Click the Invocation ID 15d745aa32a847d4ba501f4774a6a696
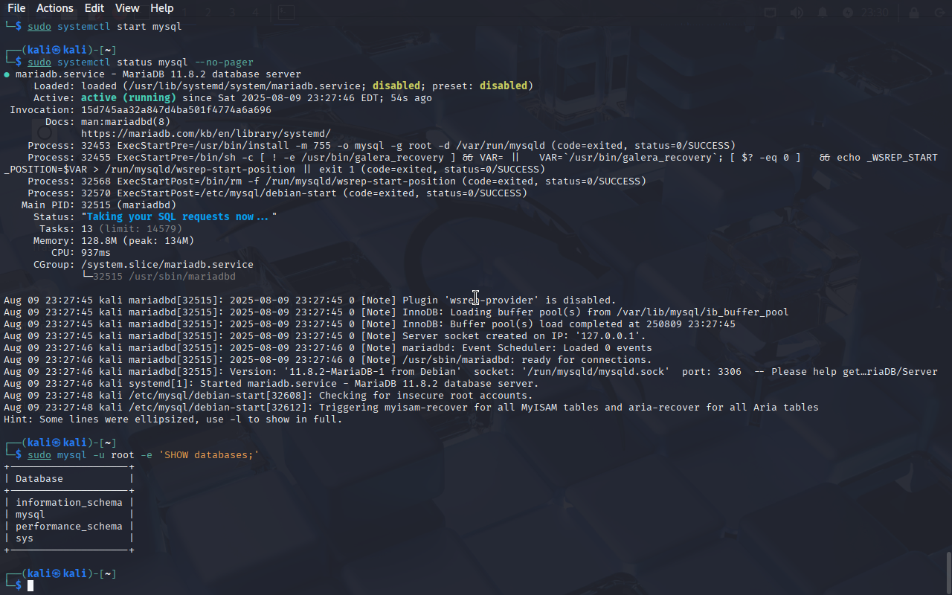The width and height of the screenshot is (952, 595). [176, 110]
